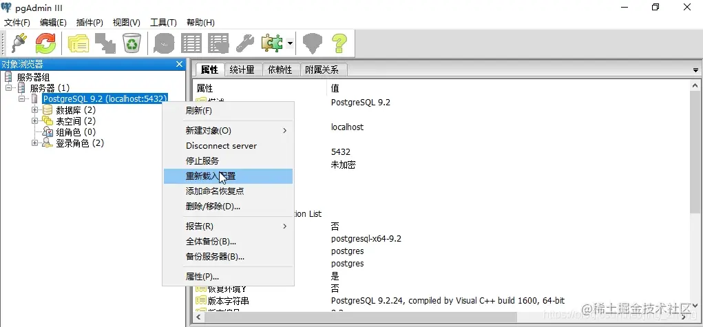Click the refresh arrows toolbar icon
The height and width of the screenshot is (327, 703).
click(x=45, y=43)
